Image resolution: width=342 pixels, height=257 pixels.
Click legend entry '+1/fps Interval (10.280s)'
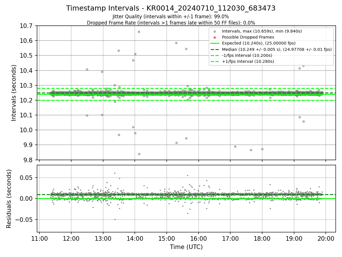(248, 61)
